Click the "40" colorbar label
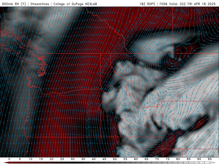The width and height of the screenshot is (219, 164). (94, 159)
